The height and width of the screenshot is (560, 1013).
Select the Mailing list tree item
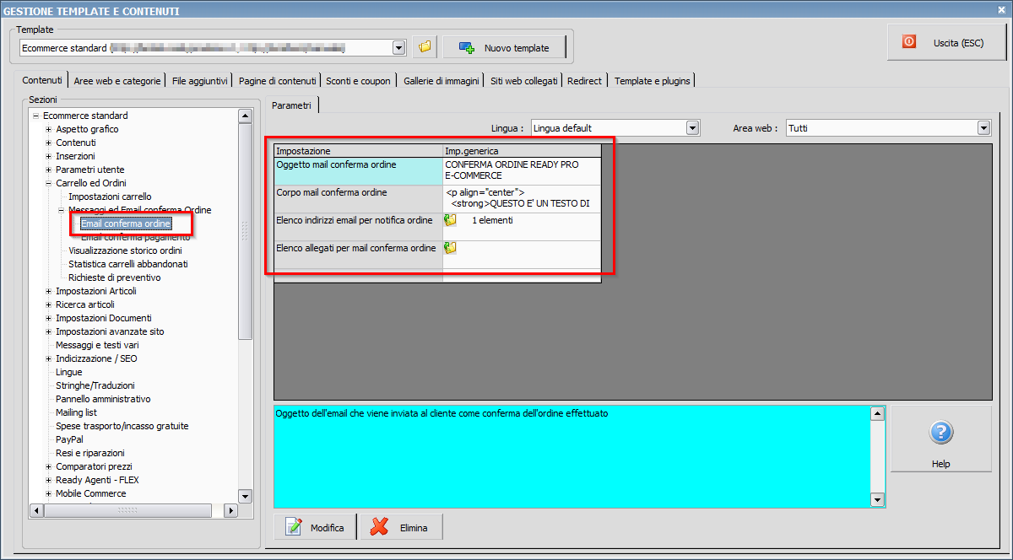[76, 412]
